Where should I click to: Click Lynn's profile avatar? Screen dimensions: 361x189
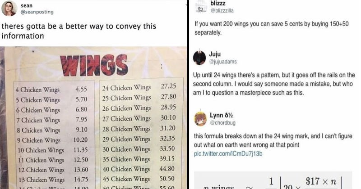200,119
